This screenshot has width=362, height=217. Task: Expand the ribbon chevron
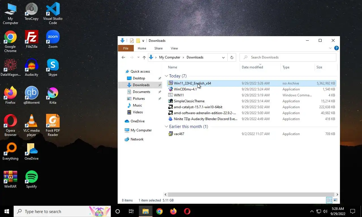coord(330,48)
